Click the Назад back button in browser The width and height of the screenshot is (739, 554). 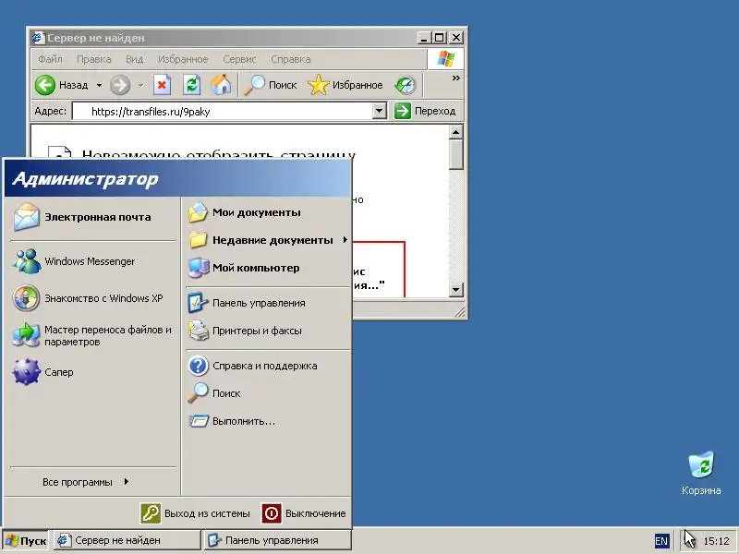click(x=62, y=85)
